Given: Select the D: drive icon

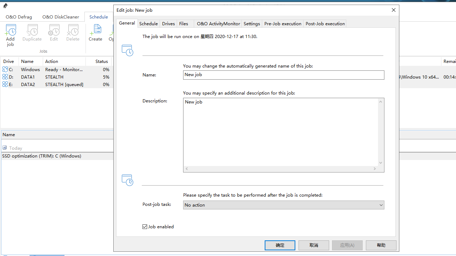Looking at the screenshot, I should tap(5, 77).
